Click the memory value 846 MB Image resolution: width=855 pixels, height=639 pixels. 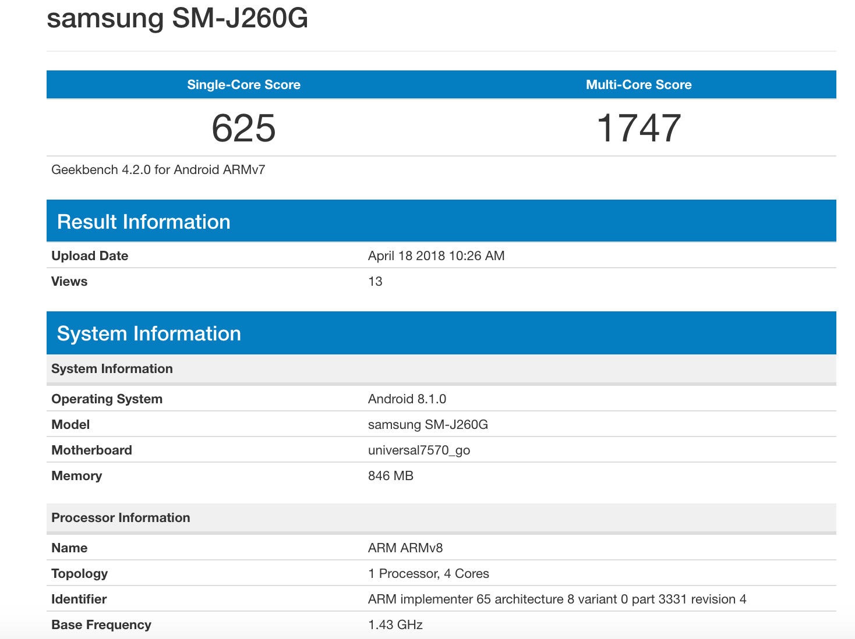[x=390, y=476]
